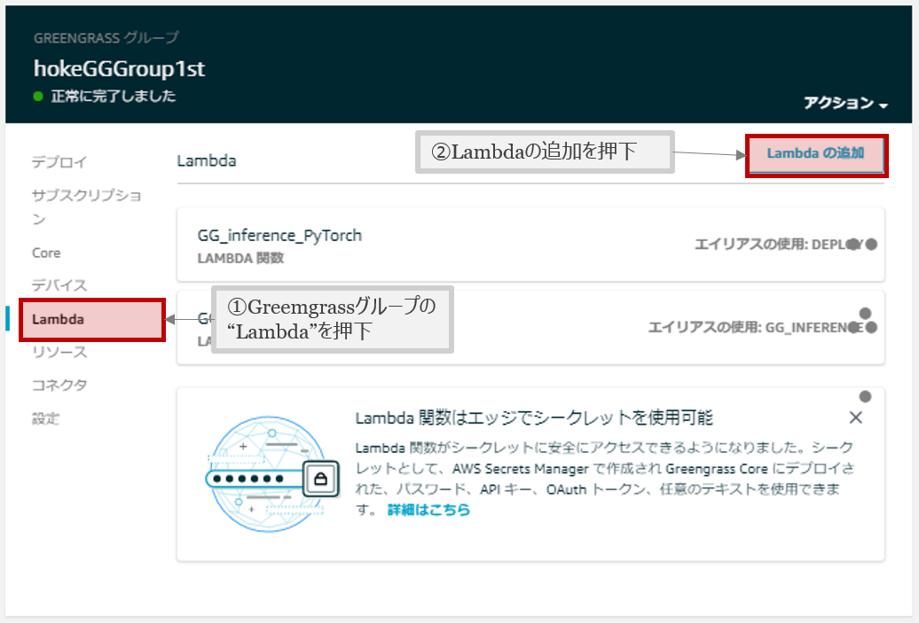
Task: Open options dots on GG_inference_PyTorch card
Action: [861, 245]
